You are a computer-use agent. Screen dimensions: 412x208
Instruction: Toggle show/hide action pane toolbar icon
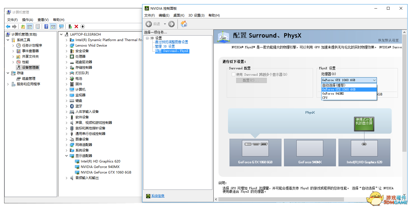coord(53,26)
